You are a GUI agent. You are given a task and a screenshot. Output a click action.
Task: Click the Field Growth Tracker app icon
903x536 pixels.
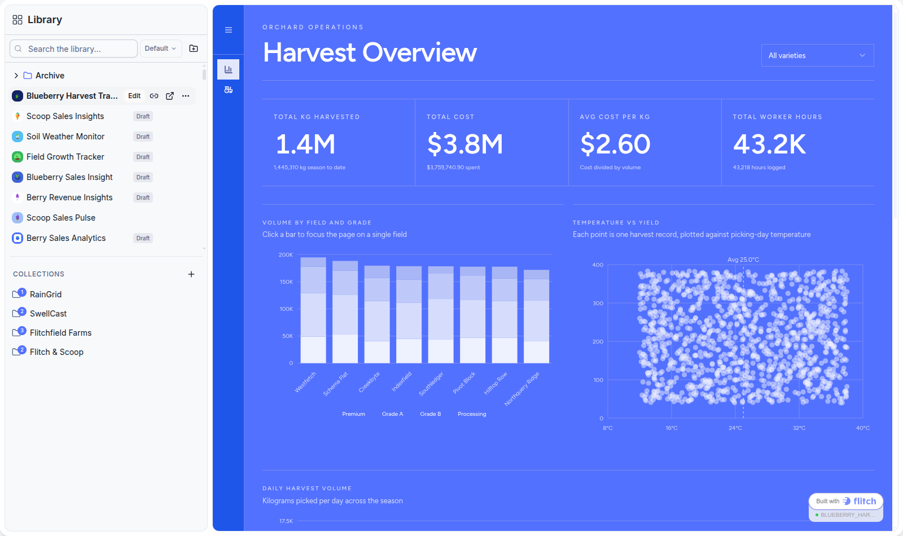pyautogui.click(x=17, y=157)
